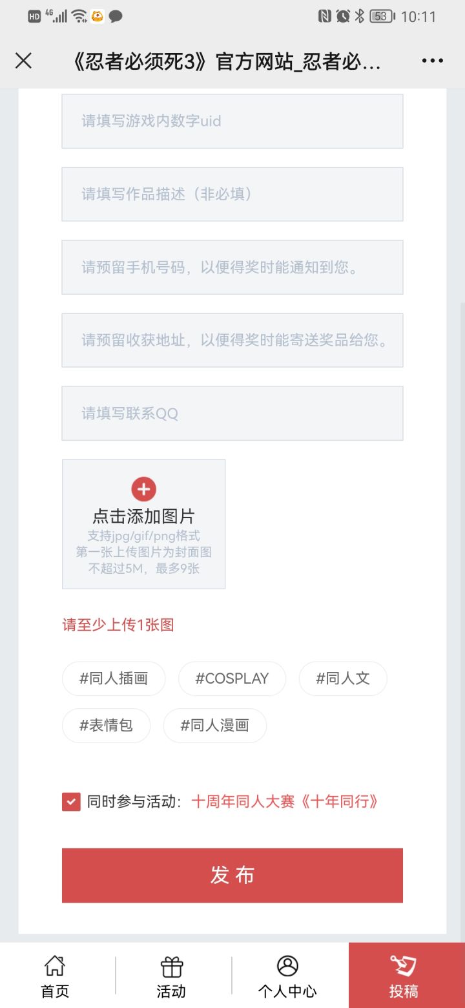Tap the home house icon

pyautogui.click(x=55, y=967)
